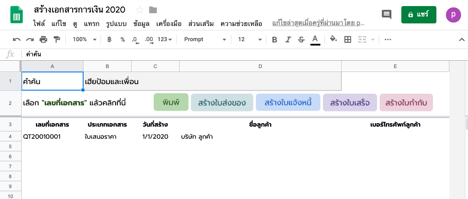Select cell A1 containing คำค้น

click(x=52, y=81)
